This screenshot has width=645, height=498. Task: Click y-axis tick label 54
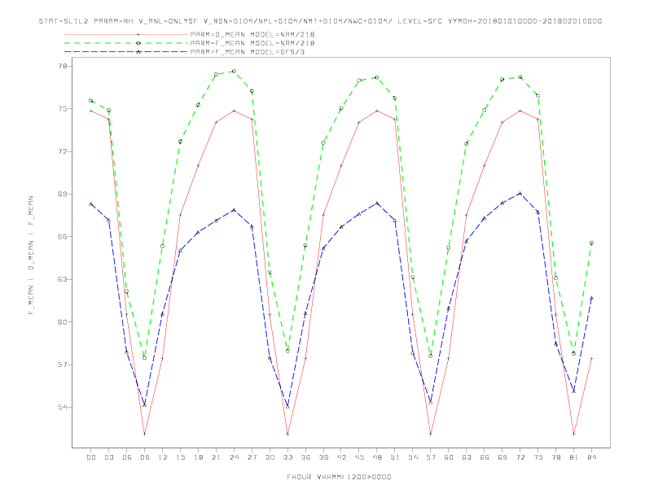pyautogui.click(x=64, y=407)
